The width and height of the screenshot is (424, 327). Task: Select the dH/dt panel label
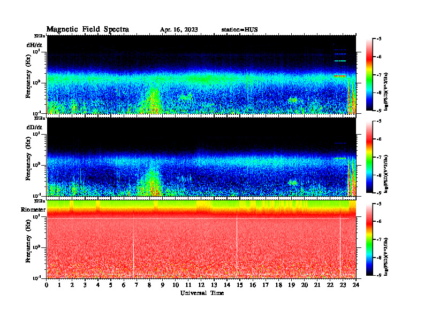pyautogui.click(x=34, y=45)
